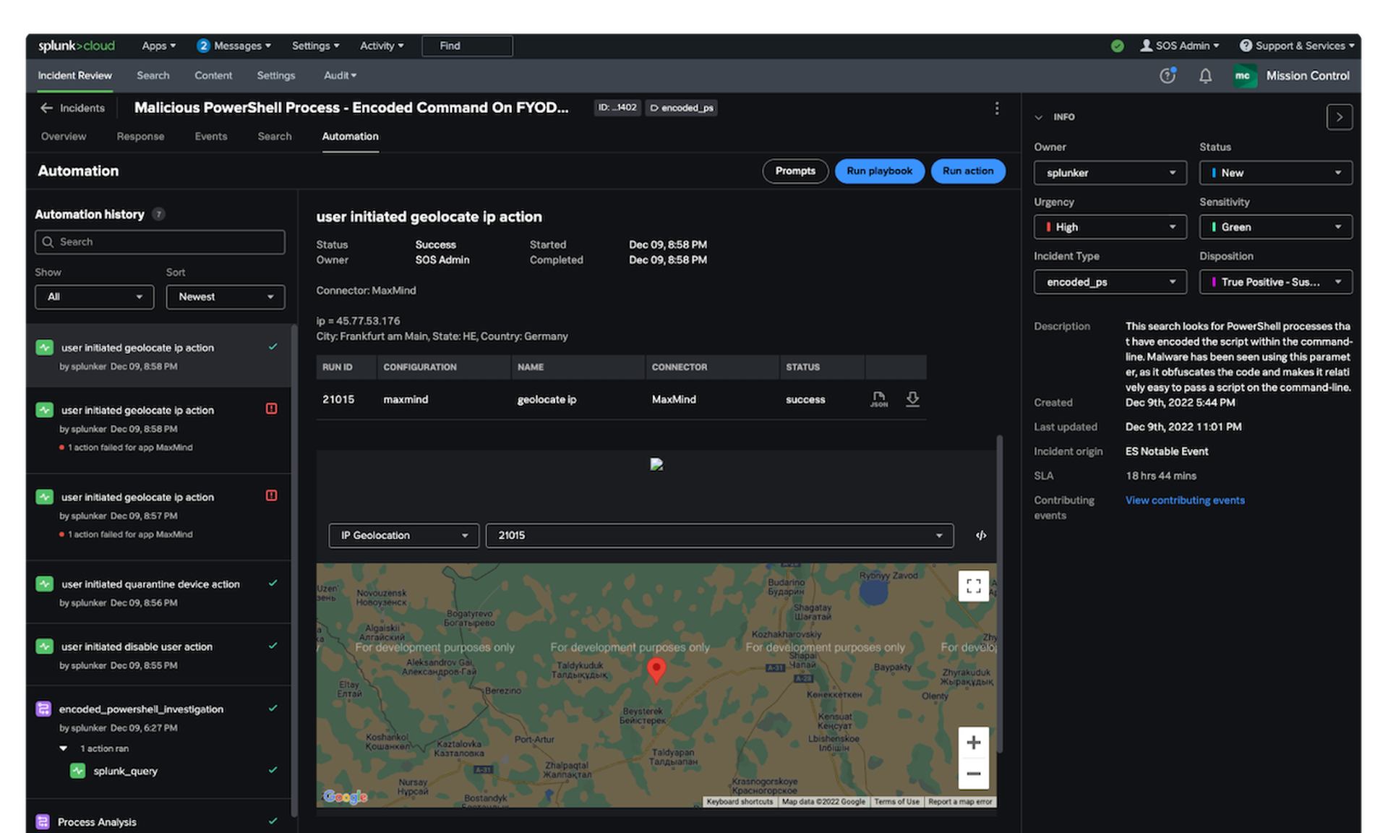This screenshot has width=1388, height=833.
Task: Open Content in the nav bar
Action: (213, 75)
